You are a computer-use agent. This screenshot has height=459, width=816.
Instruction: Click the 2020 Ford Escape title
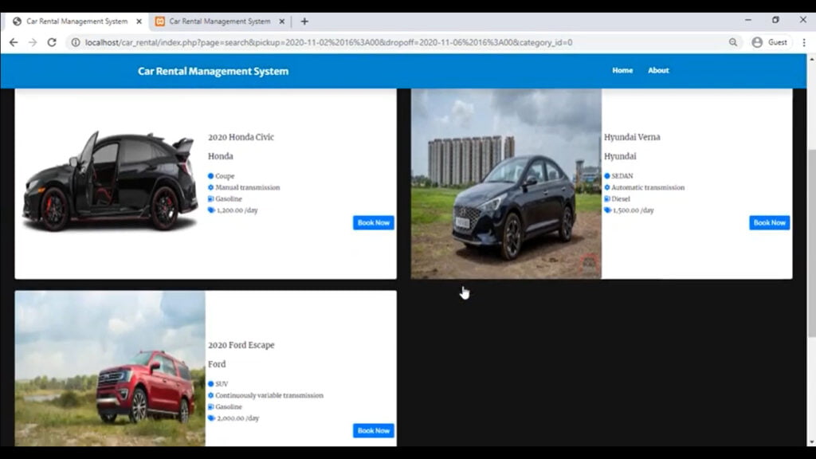click(x=241, y=345)
